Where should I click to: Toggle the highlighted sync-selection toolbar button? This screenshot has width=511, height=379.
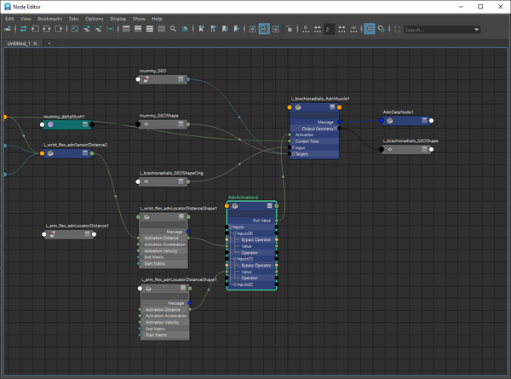(264, 29)
